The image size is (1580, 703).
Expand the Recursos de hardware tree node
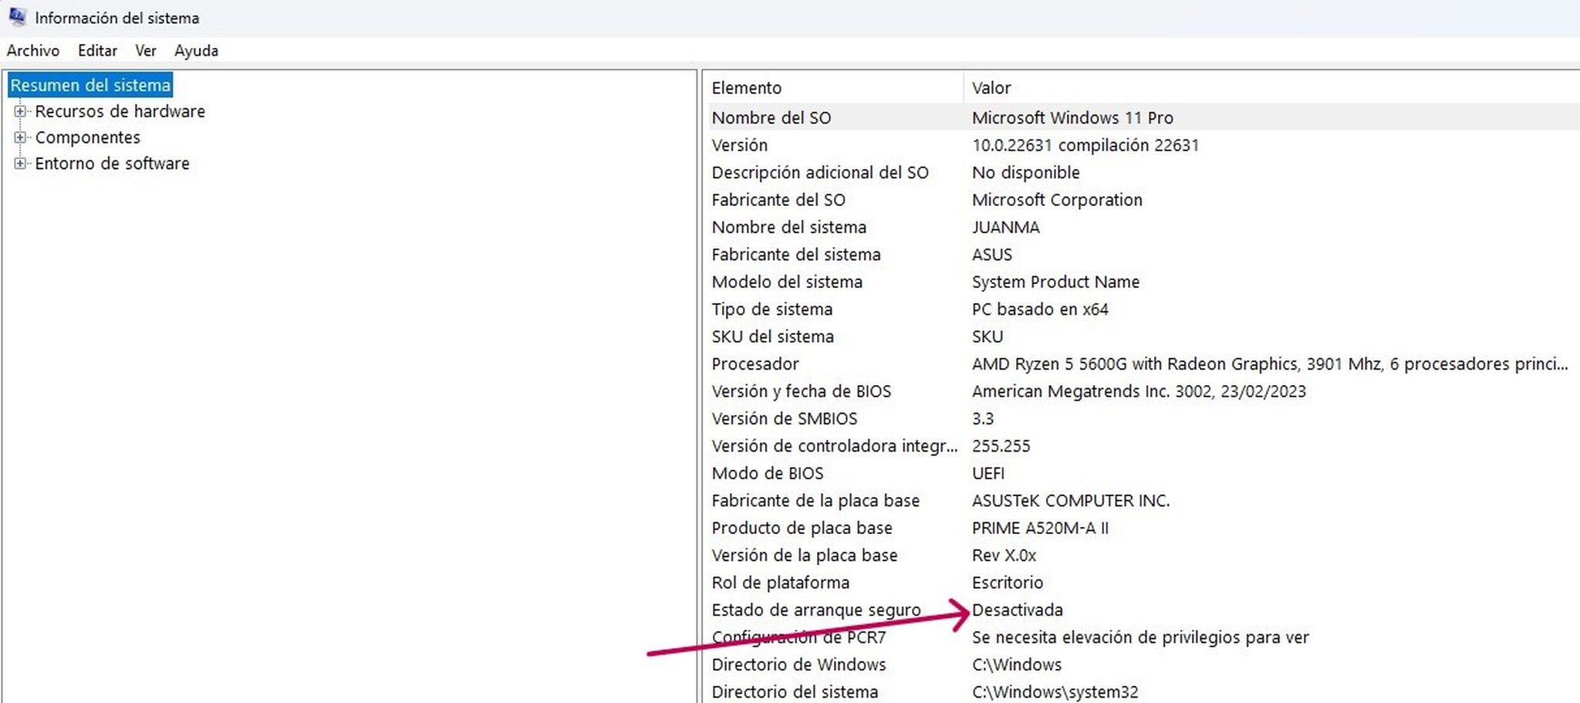22,111
